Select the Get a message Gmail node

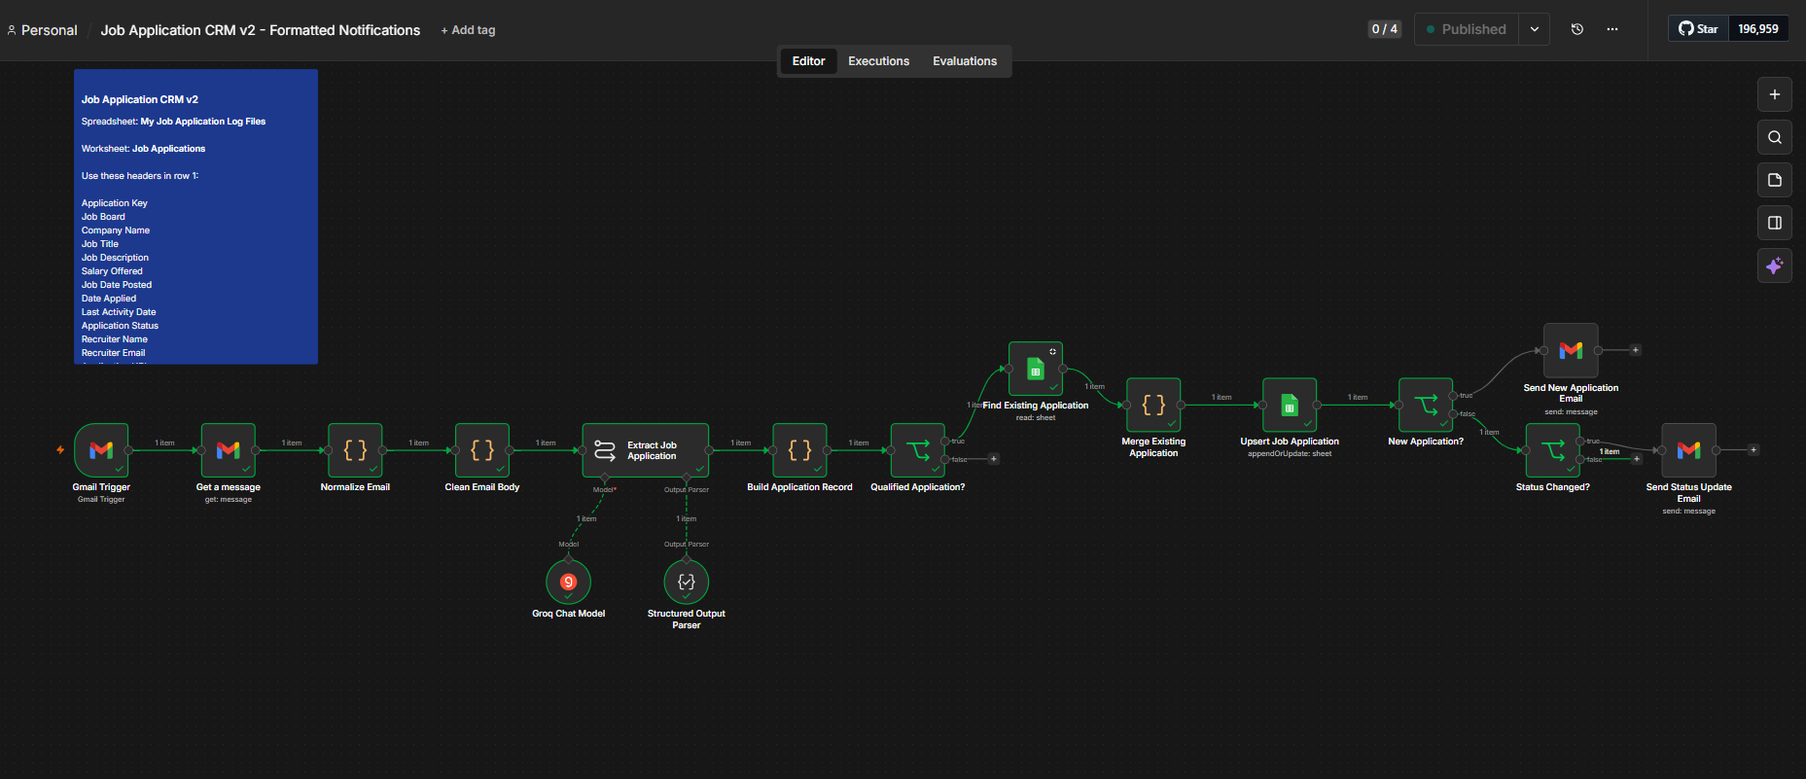click(x=229, y=450)
